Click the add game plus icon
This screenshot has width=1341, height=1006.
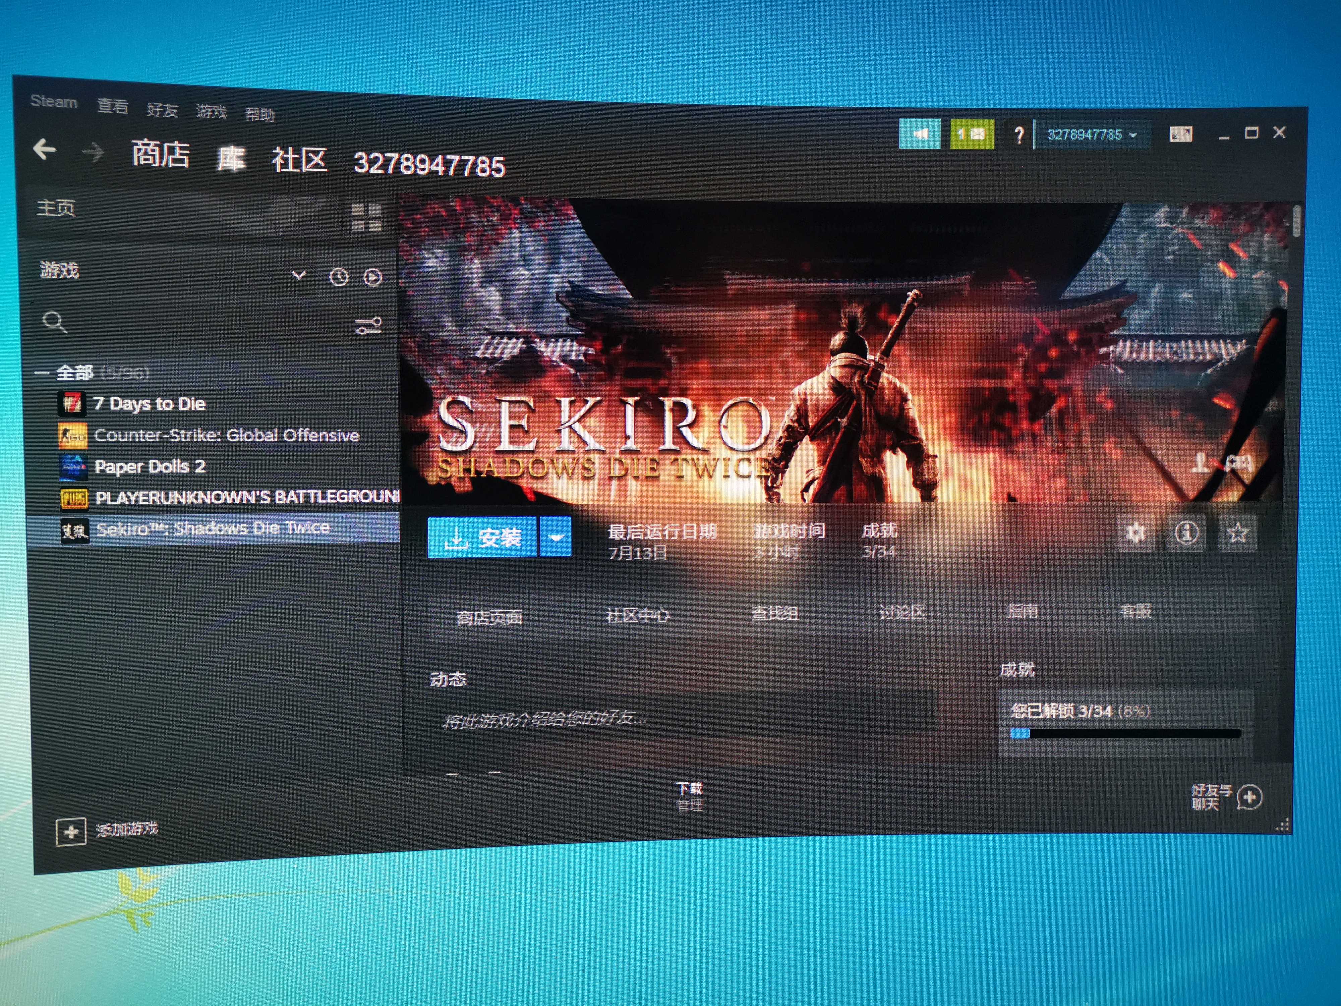(x=71, y=831)
